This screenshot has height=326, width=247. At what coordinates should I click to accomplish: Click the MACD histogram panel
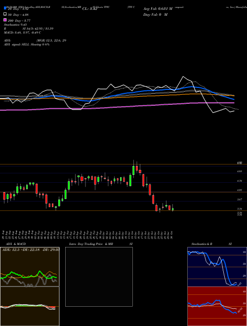30,306
